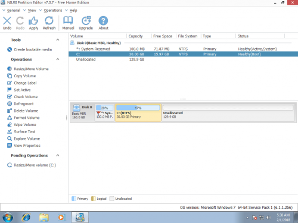Click the Wipe Volume link
The image size is (298, 223).
[25, 125]
